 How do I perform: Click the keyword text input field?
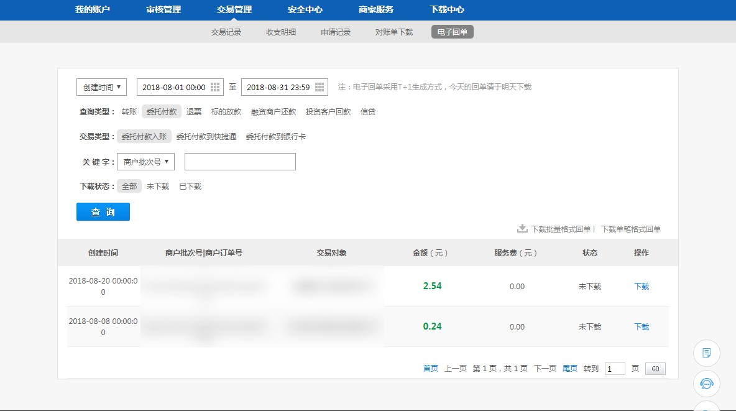tap(240, 162)
